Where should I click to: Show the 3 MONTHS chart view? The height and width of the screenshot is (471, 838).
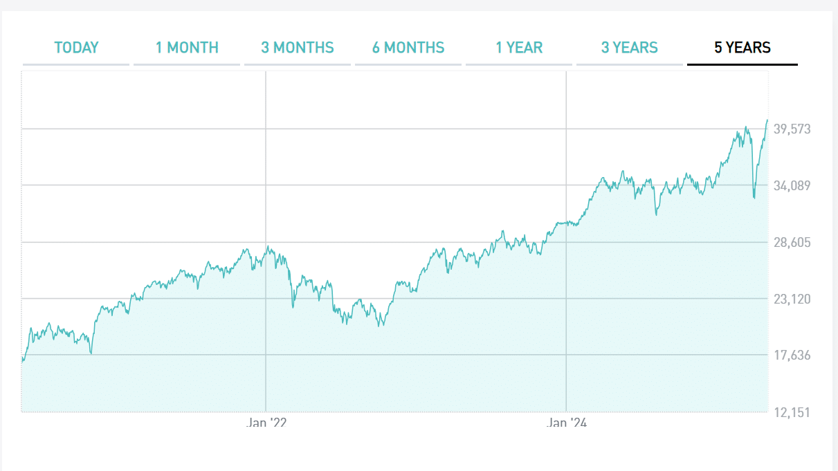[298, 48]
